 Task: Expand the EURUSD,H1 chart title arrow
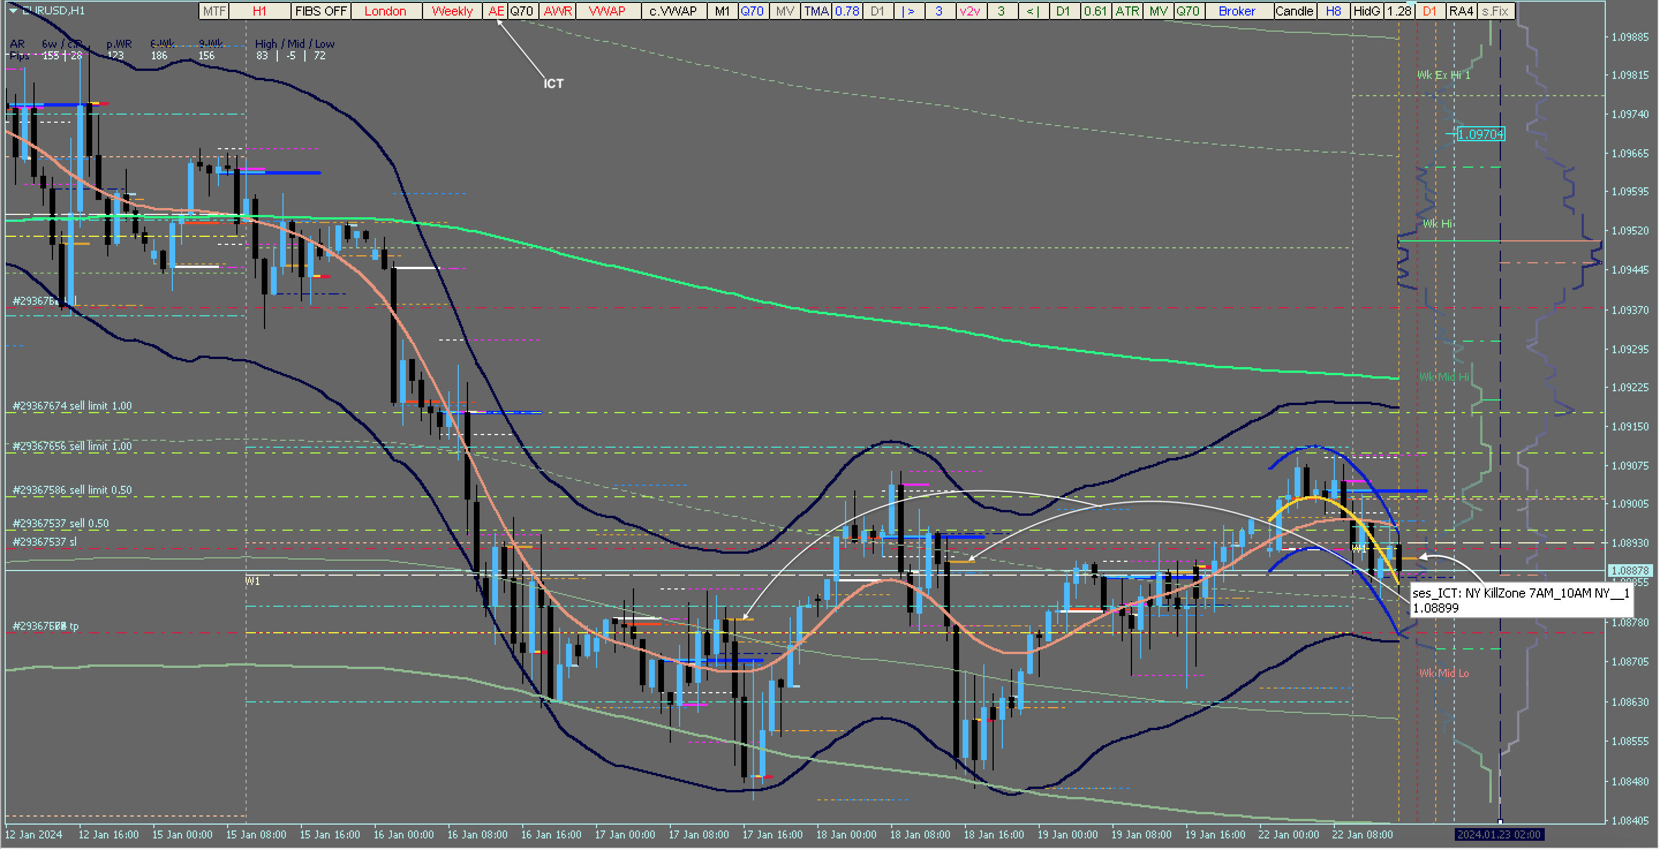(x=13, y=10)
